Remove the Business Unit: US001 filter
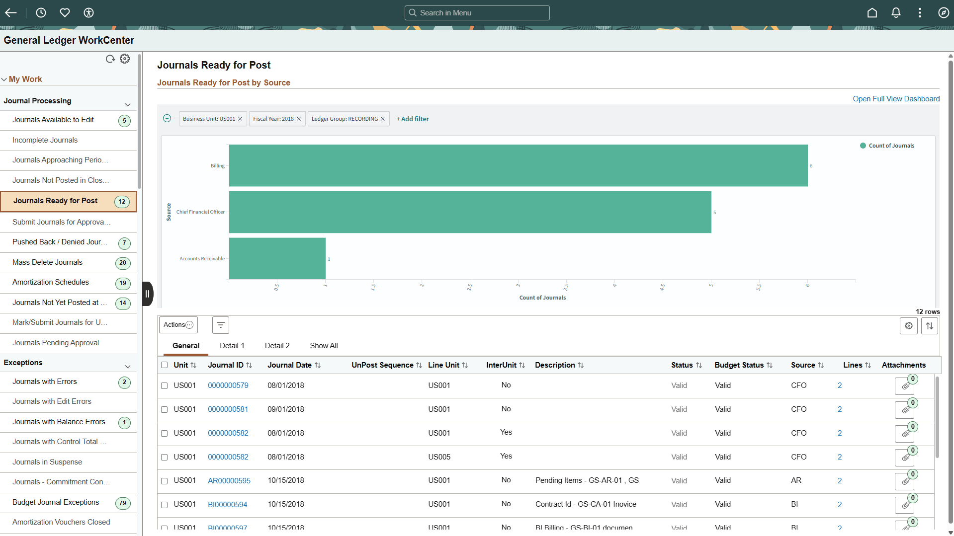 point(240,119)
